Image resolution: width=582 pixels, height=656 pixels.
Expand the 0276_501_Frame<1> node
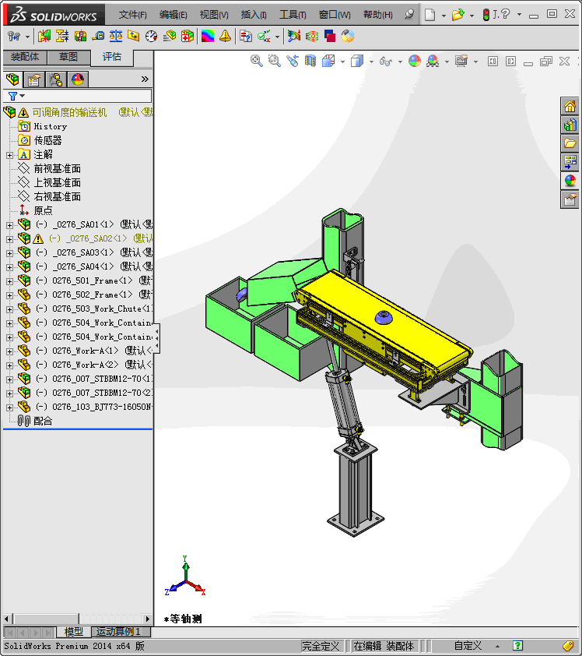[9, 281]
